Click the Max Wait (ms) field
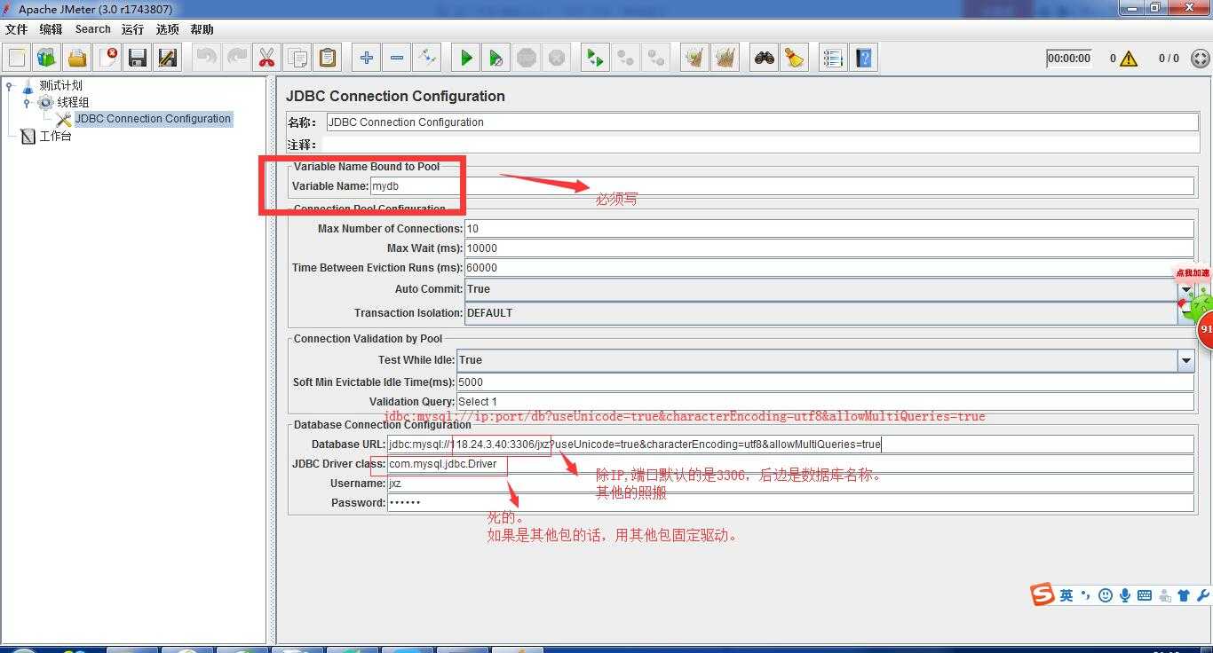1213x653 pixels. (x=829, y=248)
